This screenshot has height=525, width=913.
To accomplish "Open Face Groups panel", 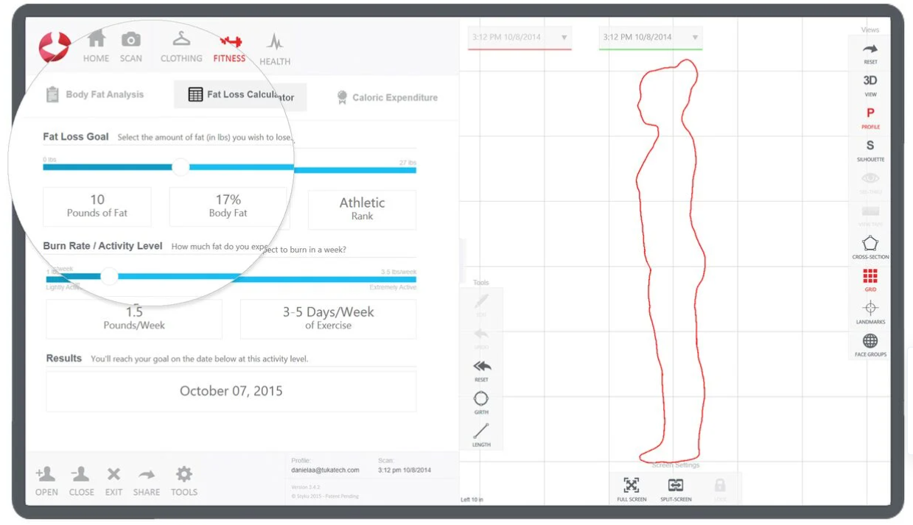I will click(870, 344).
